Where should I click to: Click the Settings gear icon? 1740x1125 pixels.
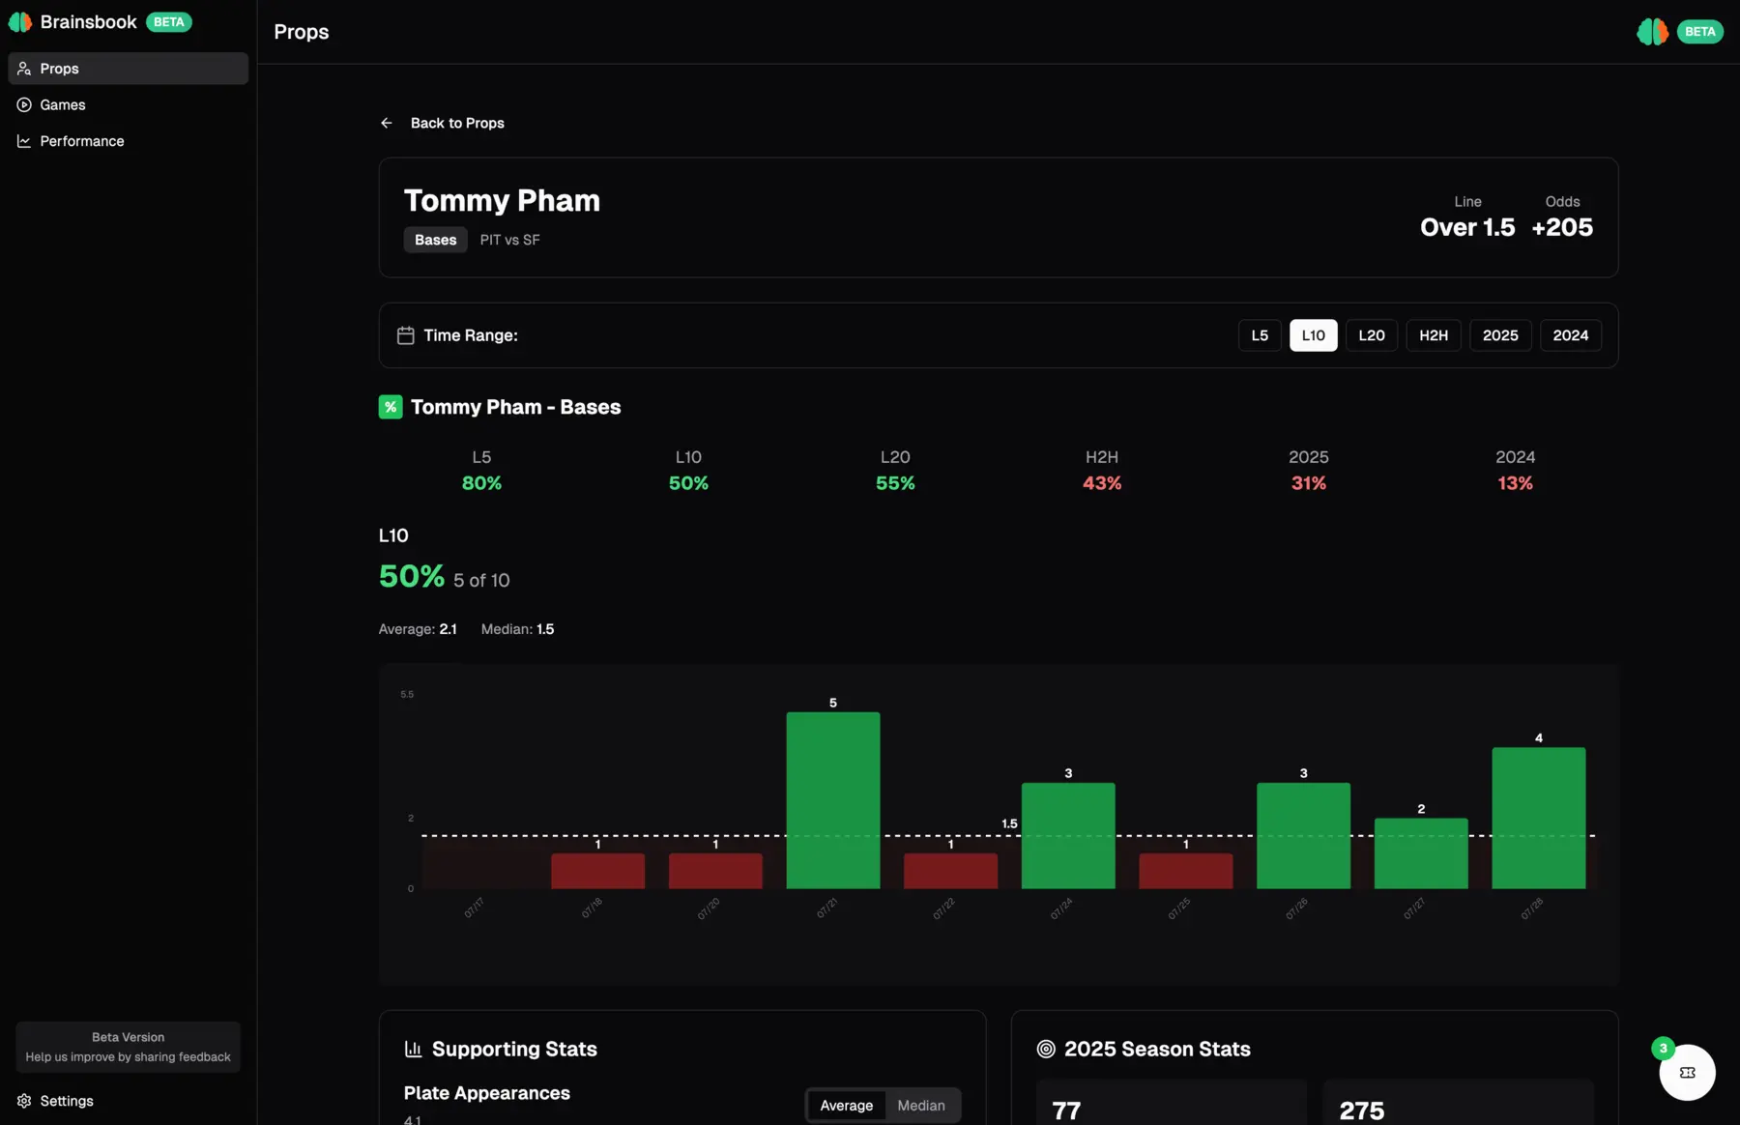[24, 1101]
